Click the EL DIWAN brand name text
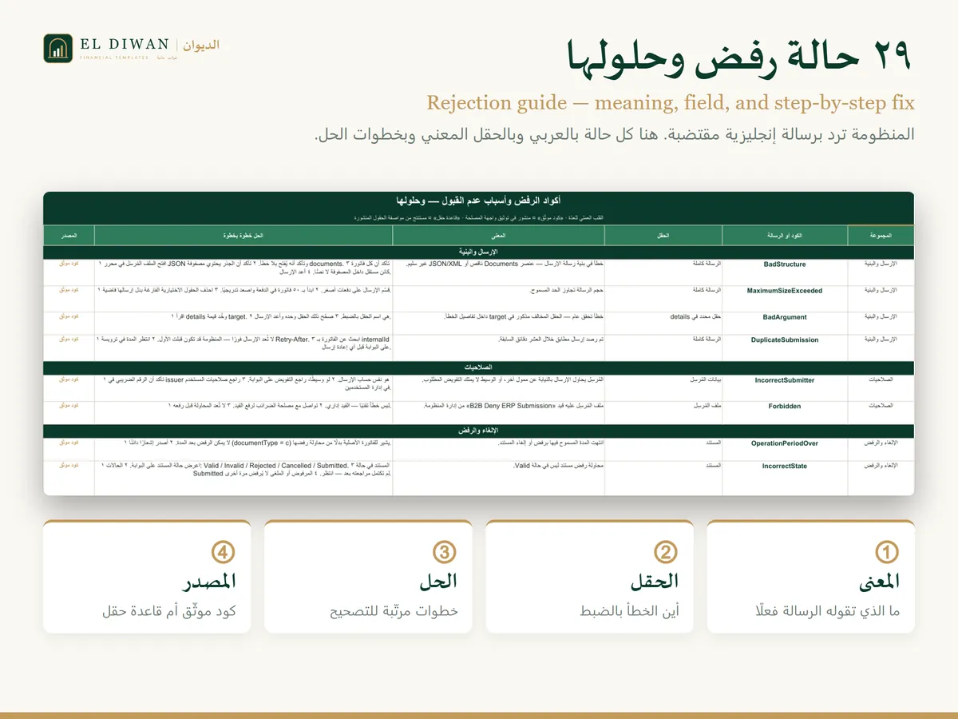 click(125, 45)
